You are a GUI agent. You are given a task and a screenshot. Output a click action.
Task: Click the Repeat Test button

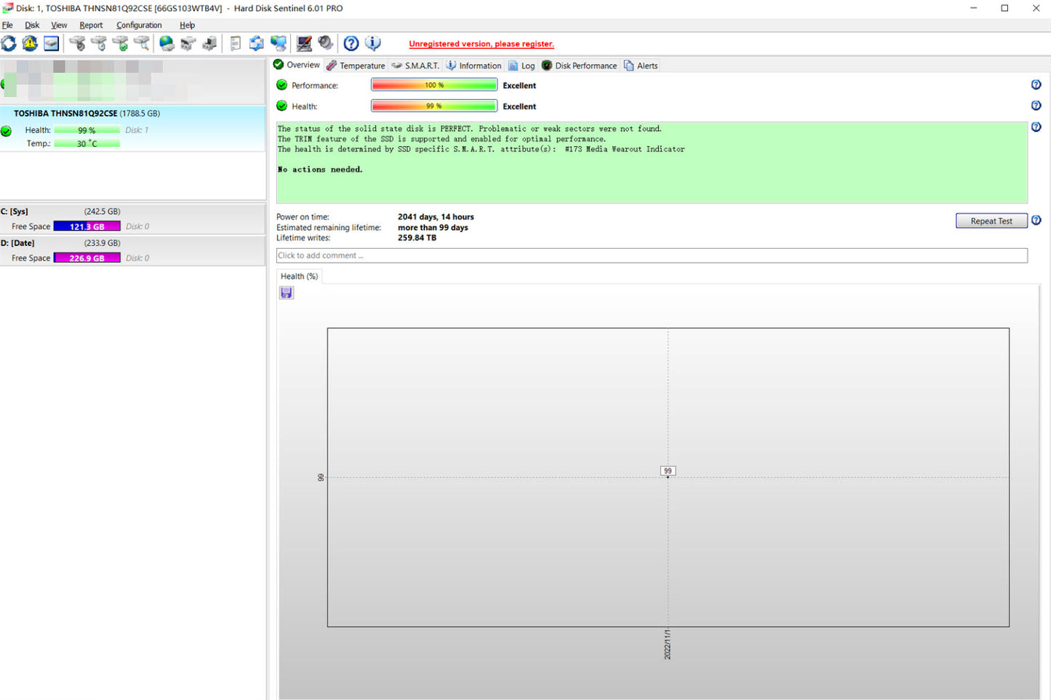click(x=991, y=221)
